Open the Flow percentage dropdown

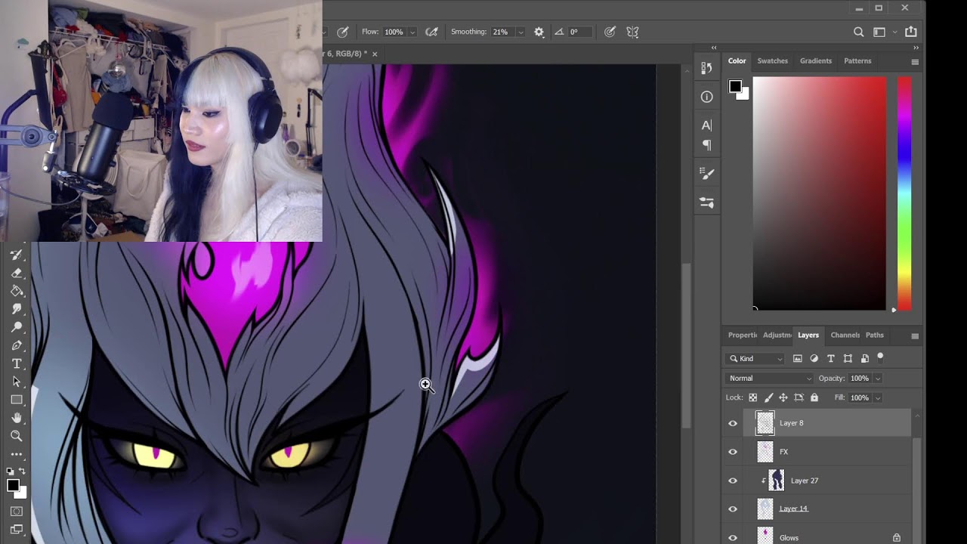point(412,32)
